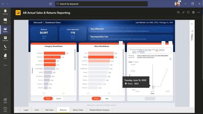The image size is (203, 114).
Task: Click Category Breakdown vertical scrollbar
Action: [x=75, y=60]
